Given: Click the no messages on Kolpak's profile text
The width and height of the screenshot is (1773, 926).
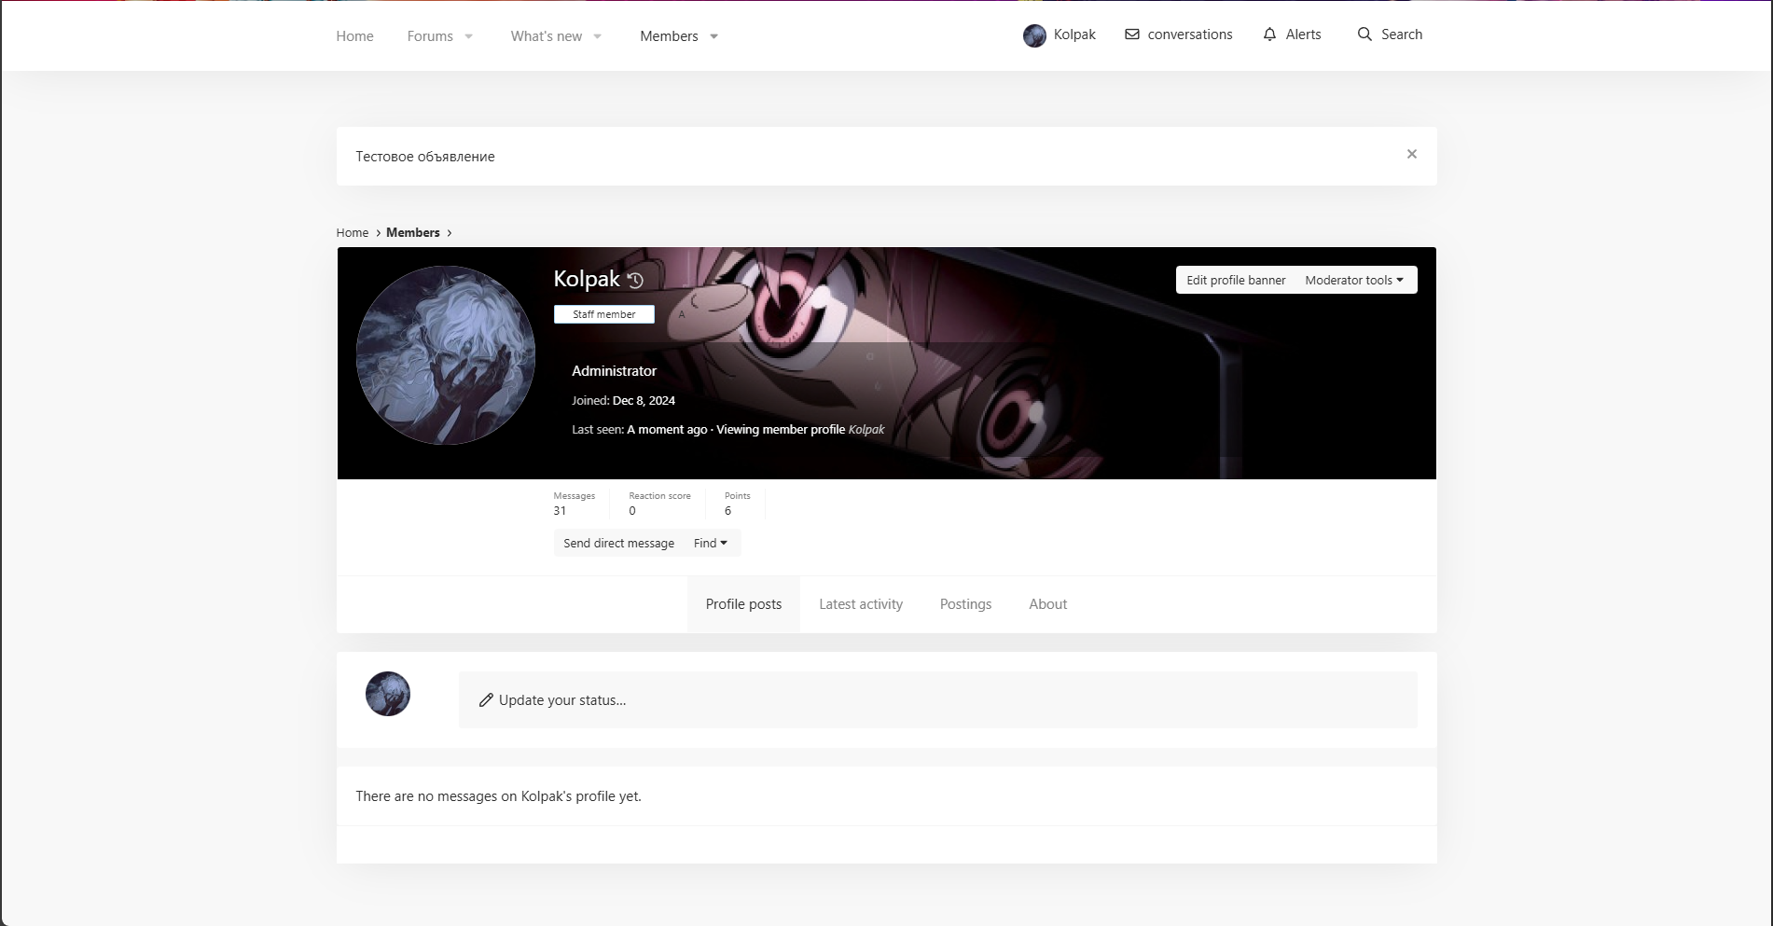Looking at the screenshot, I should pos(498,796).
